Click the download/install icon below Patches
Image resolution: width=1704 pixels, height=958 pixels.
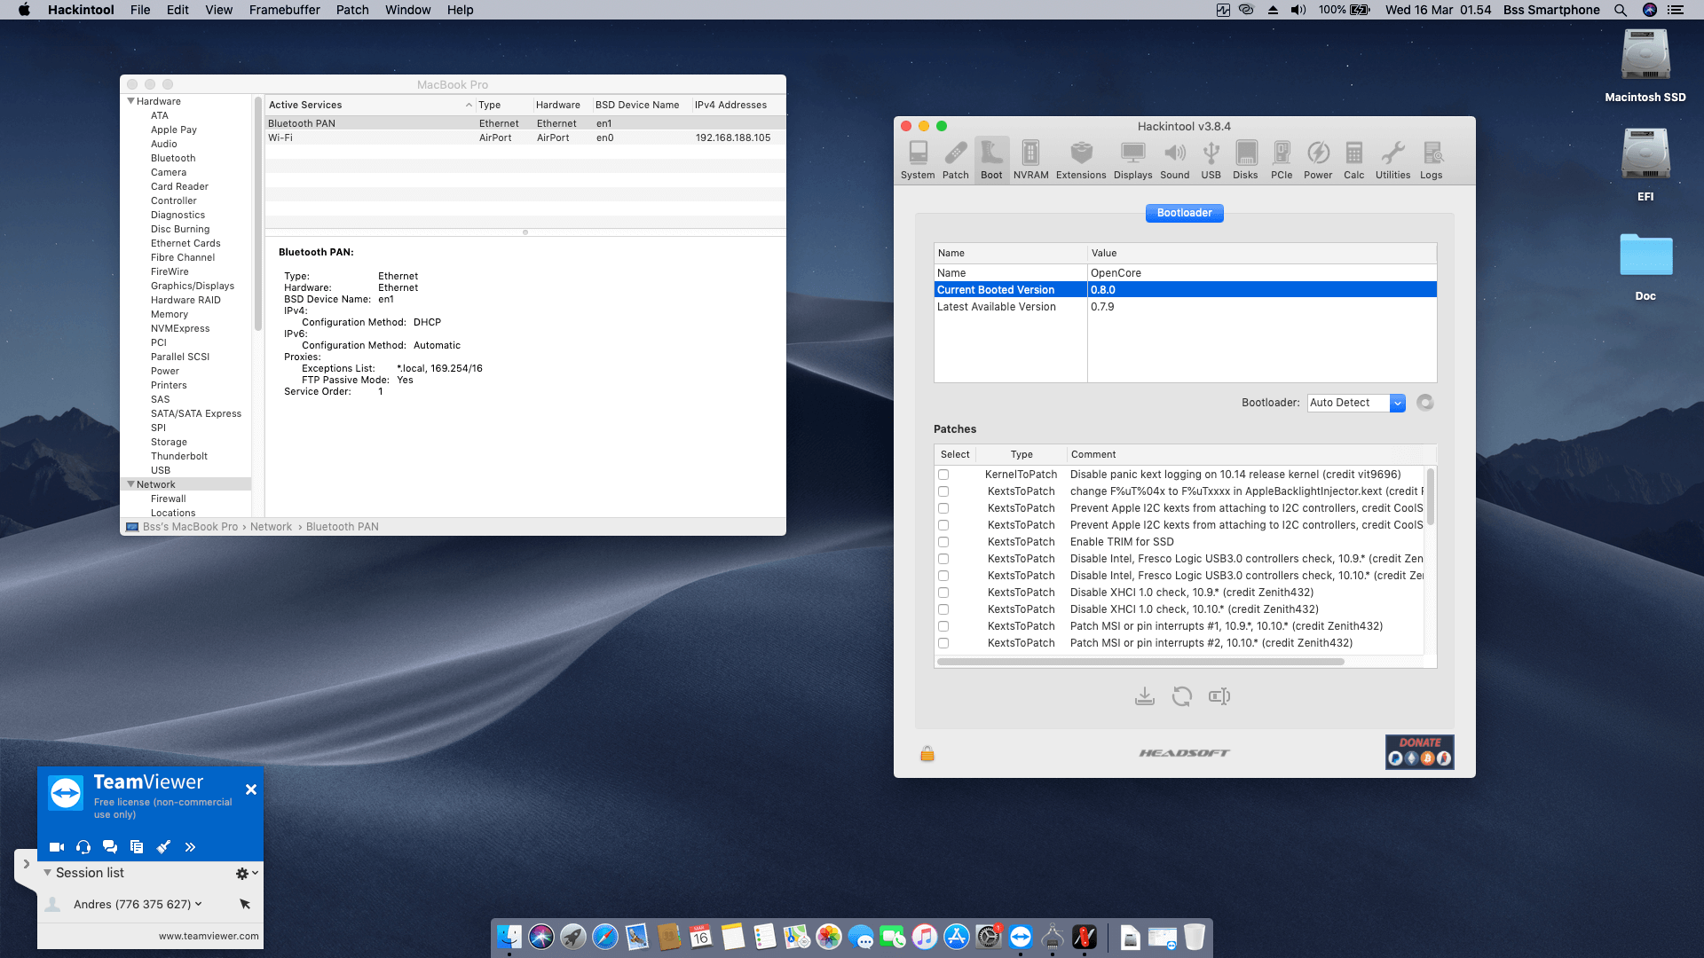pyautogui.click(x=1145, y=696)
